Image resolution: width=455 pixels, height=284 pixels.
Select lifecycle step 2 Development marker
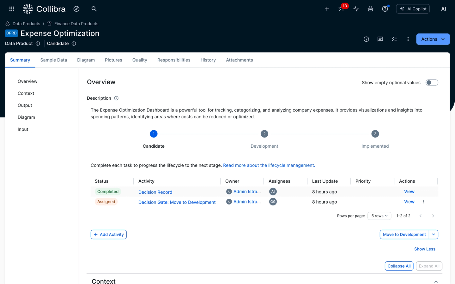(264, 134)
